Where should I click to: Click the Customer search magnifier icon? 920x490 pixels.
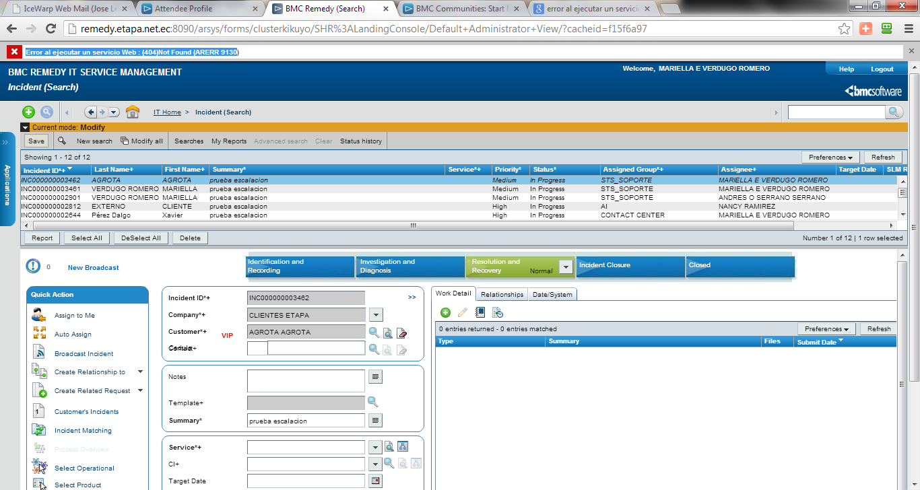[374, 332]
